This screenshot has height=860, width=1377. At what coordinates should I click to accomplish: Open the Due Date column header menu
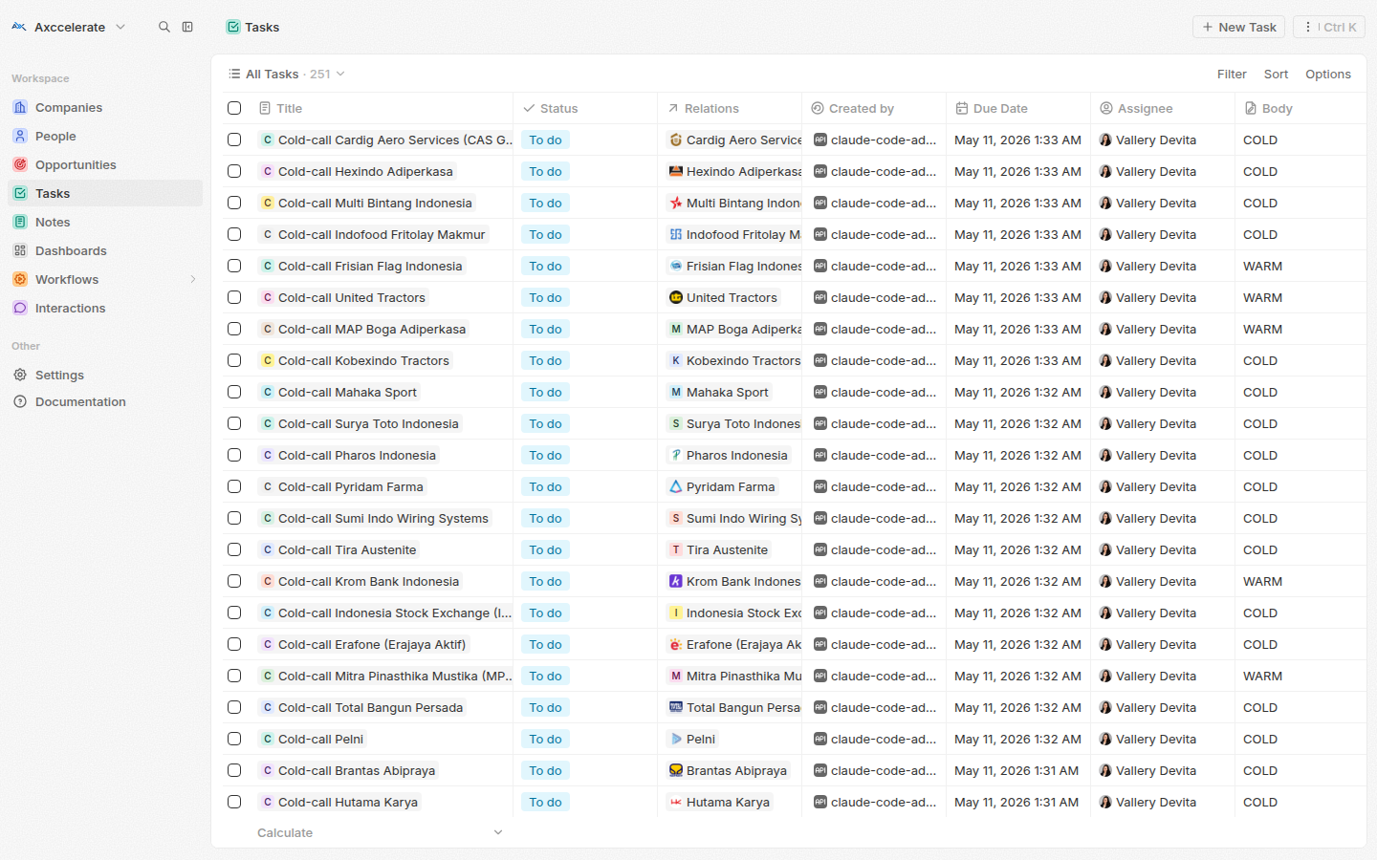pyautogui.click(x=1018, y=108)
